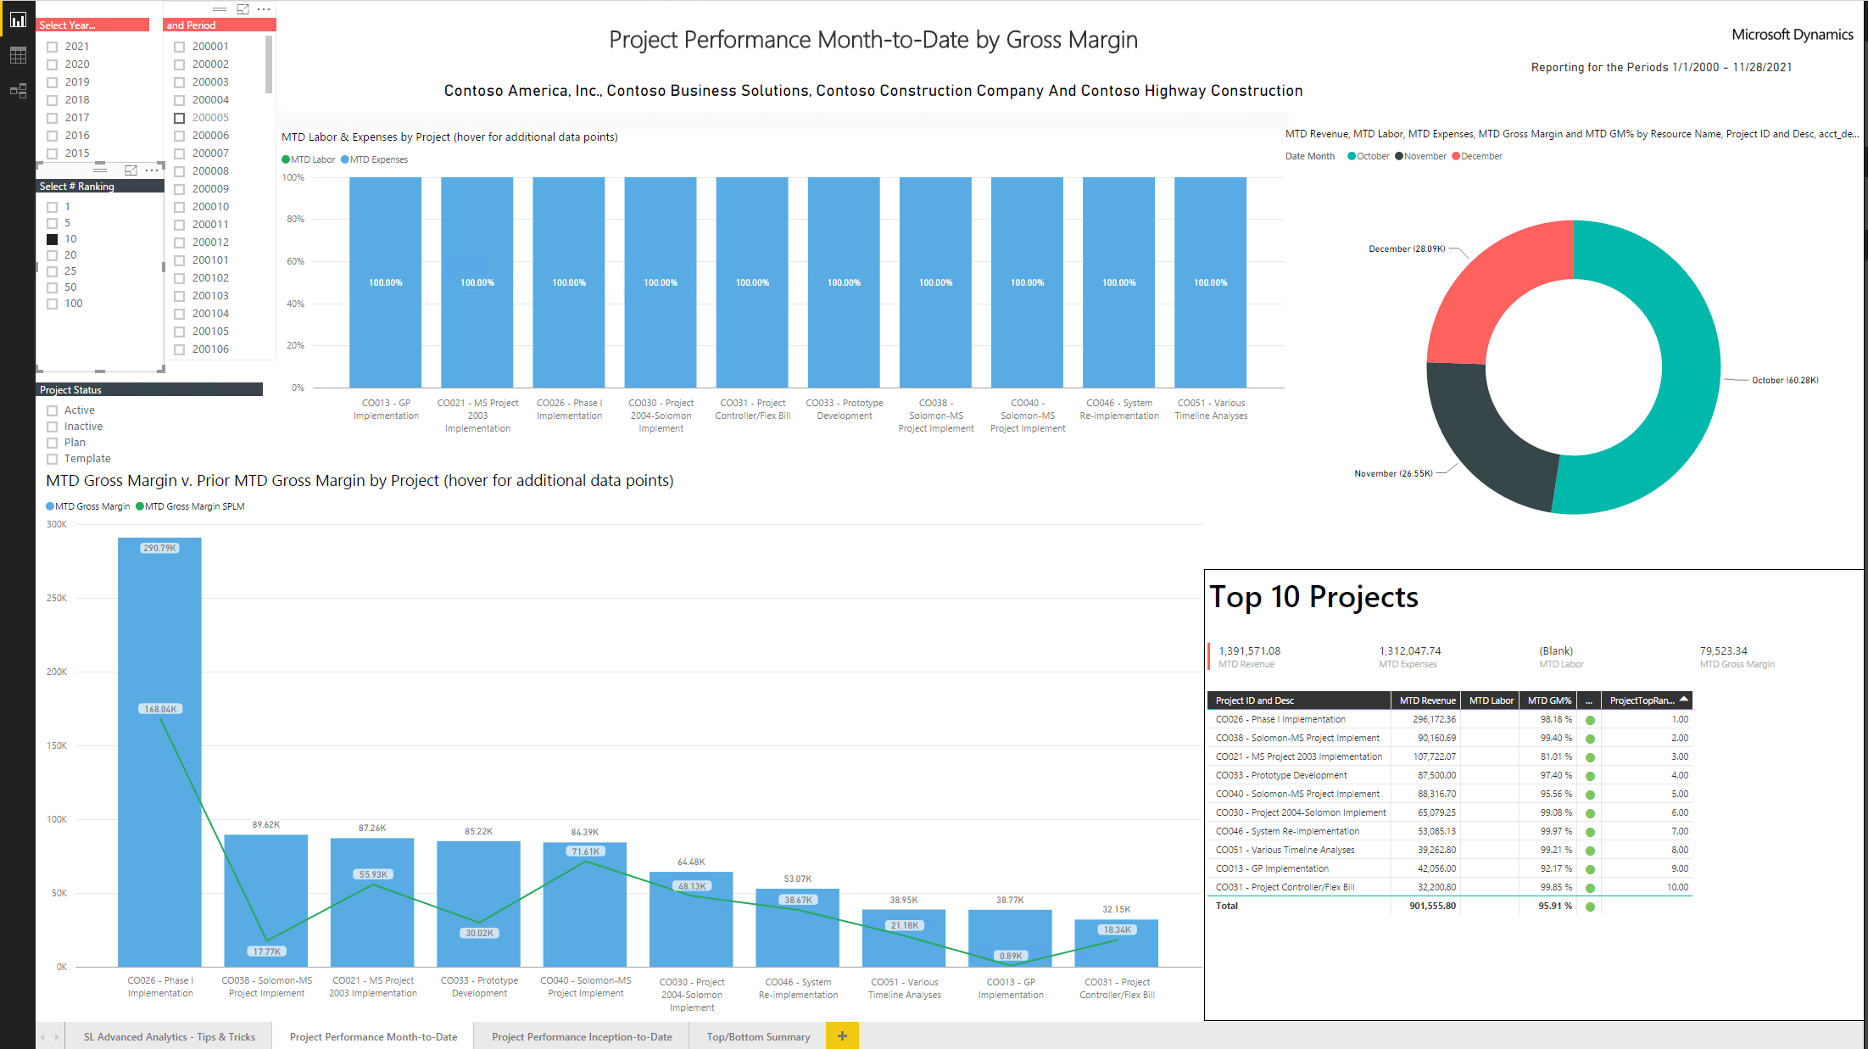
Task: Sort by Project ID and Desc column
Action: click(x=1298, y=700)
